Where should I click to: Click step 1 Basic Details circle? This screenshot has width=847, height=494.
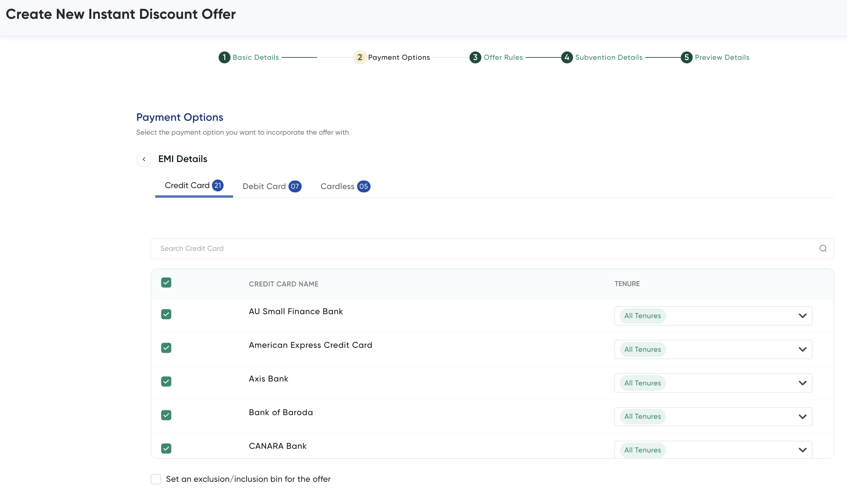pos(224,57)
